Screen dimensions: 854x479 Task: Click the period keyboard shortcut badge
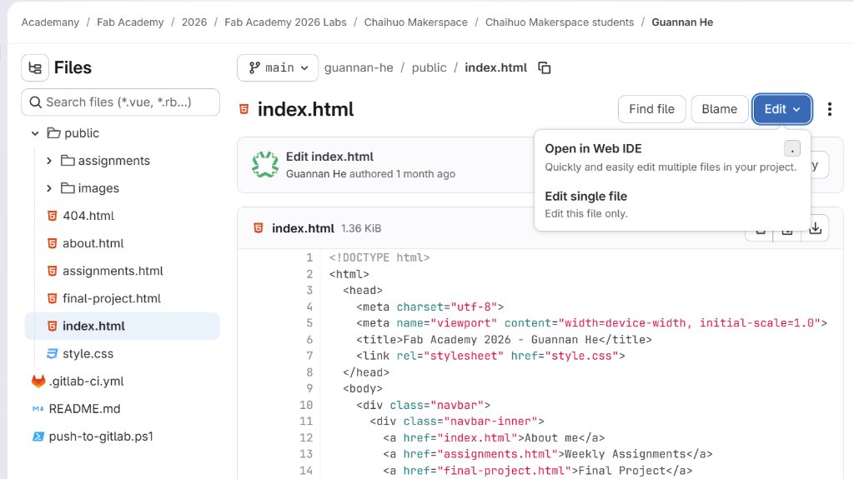tap(792, 148)
